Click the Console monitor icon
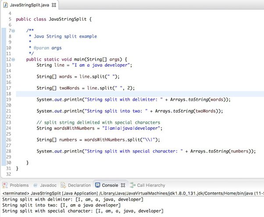 tap(97, 185)
